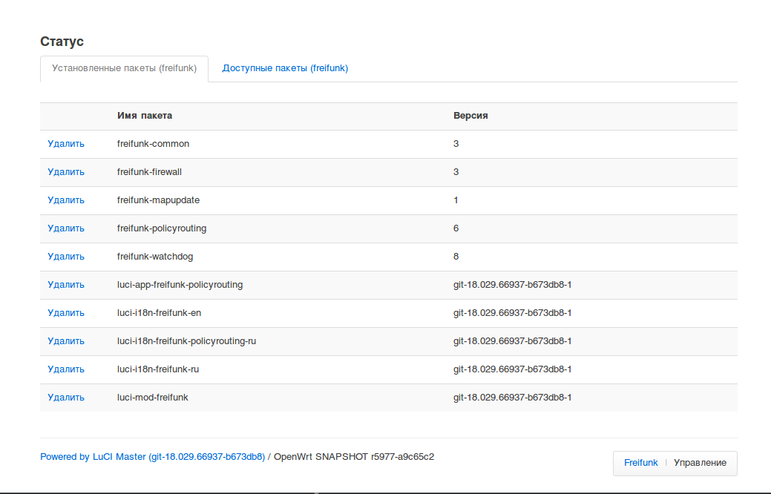Switch to available packages (freifunk) tab
The image size is (771, 494).
pos(285,68)
